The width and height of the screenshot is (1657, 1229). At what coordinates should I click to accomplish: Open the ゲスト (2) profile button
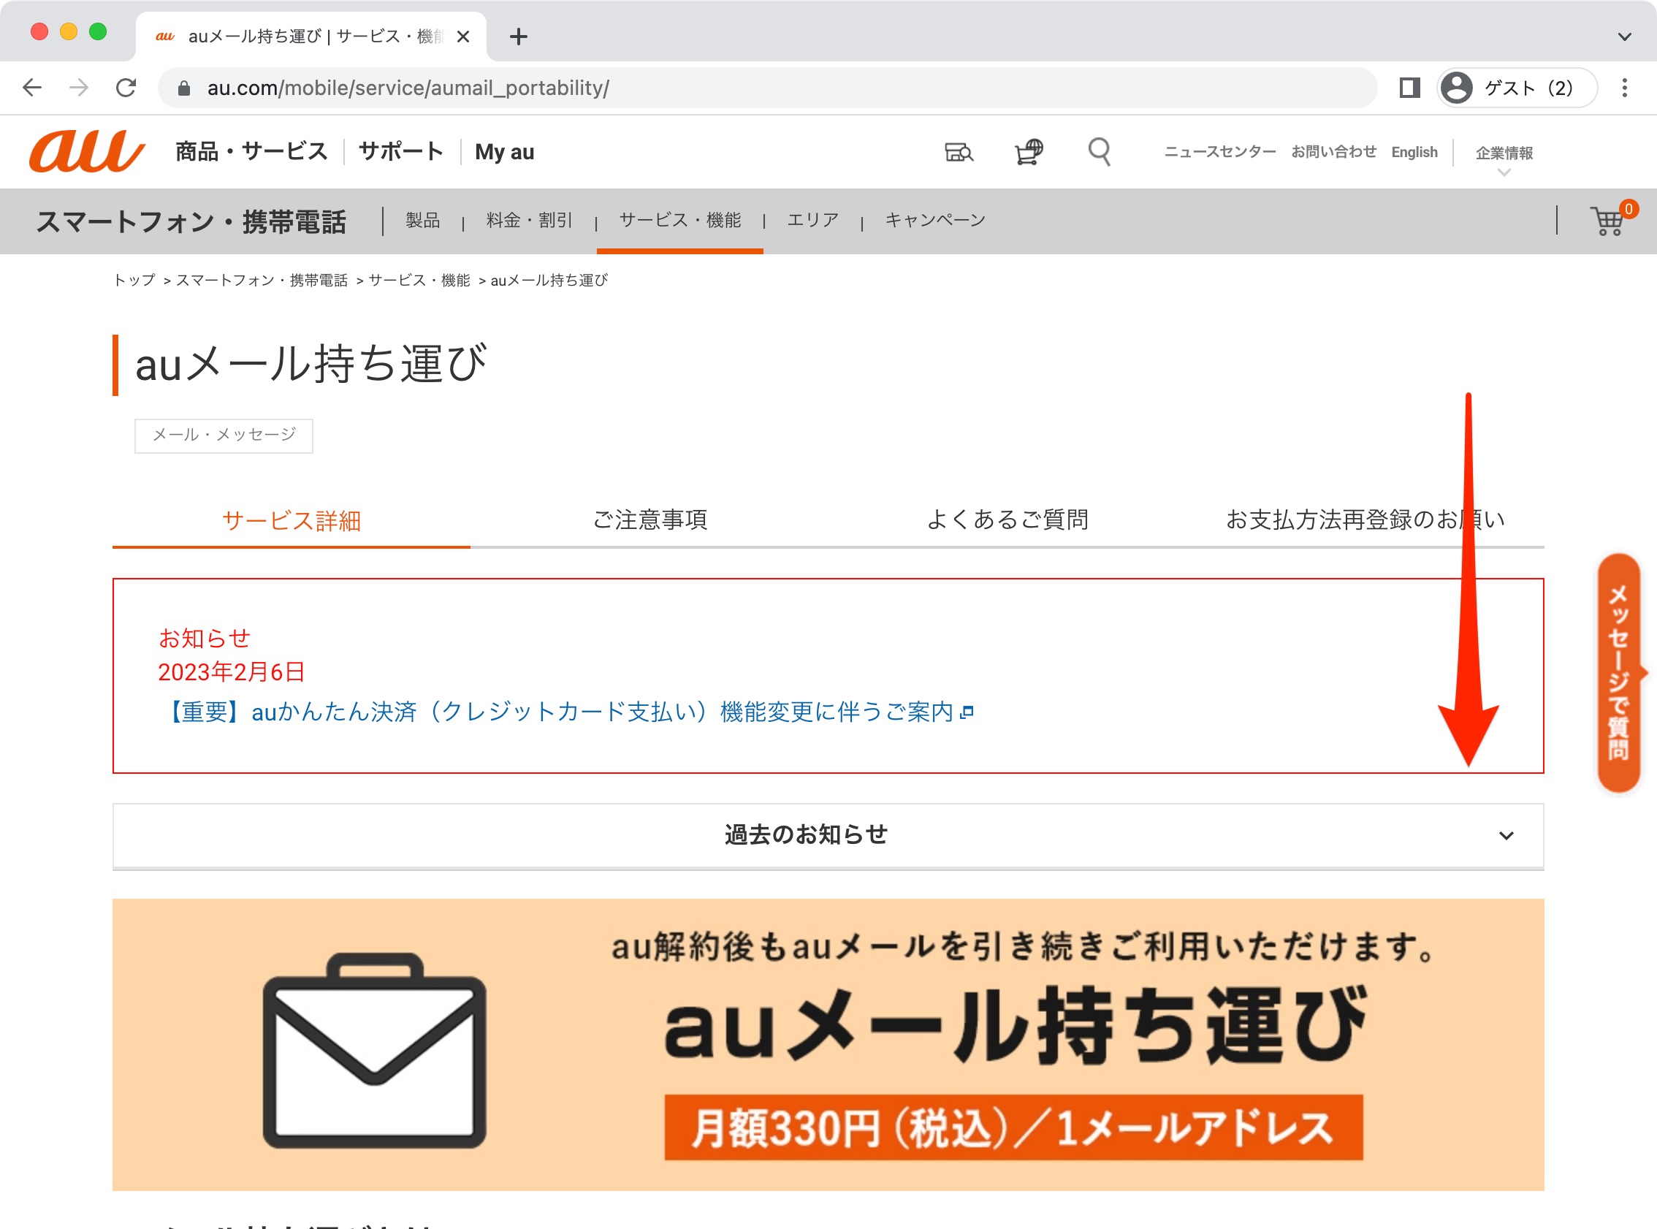1517,88
